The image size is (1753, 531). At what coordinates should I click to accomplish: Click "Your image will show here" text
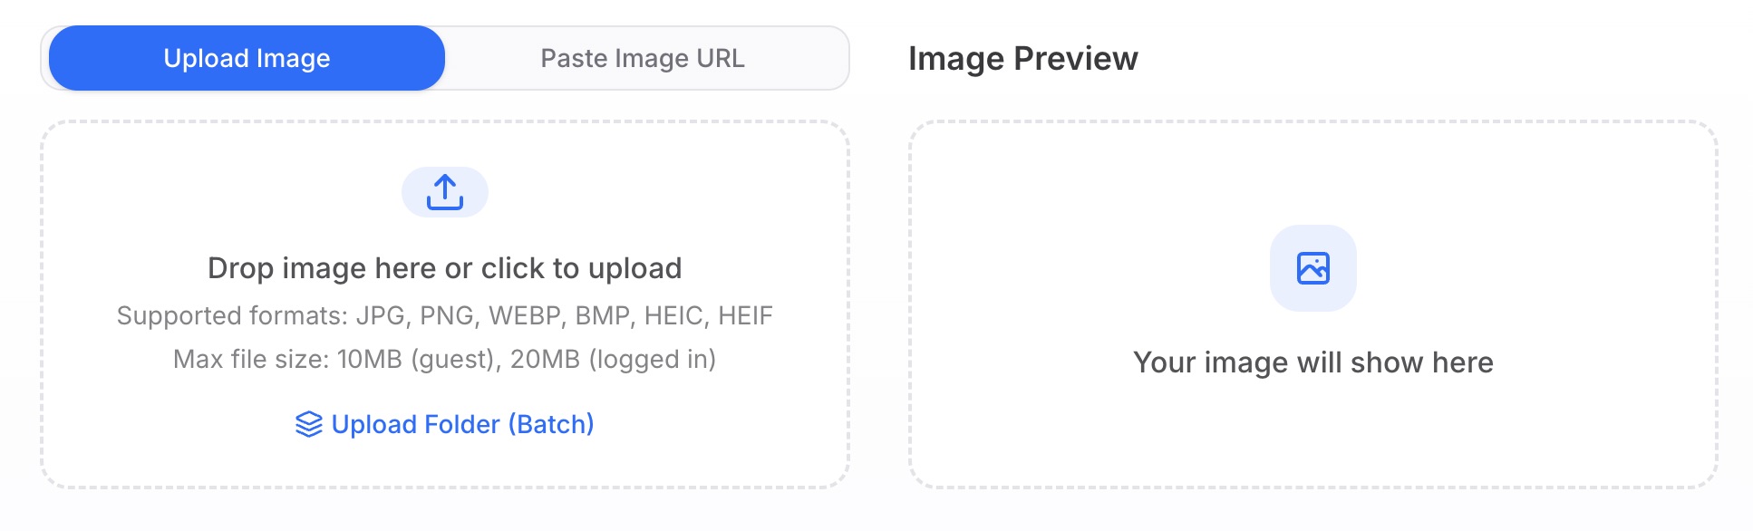(1312, 362)
